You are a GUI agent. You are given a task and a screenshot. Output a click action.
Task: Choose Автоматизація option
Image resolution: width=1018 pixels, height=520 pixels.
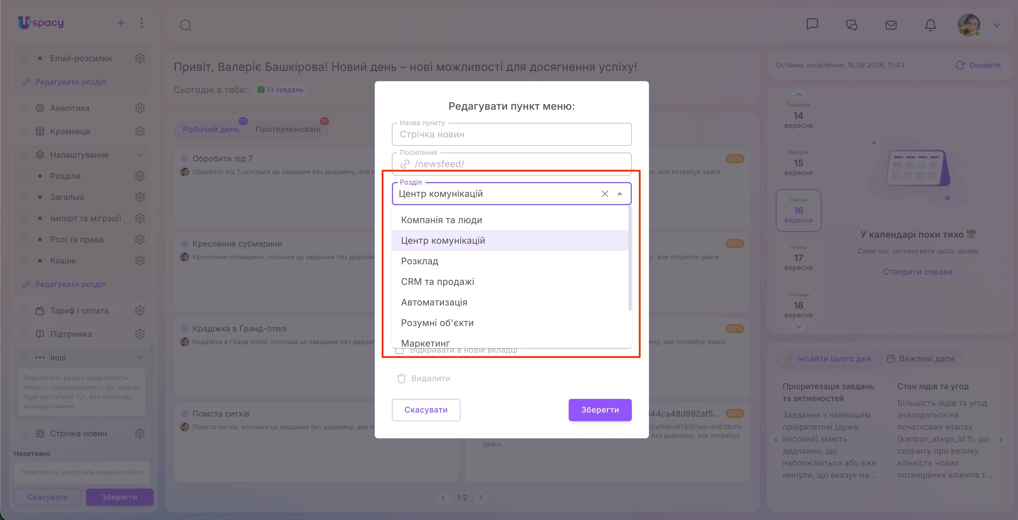tap(510, 302)
